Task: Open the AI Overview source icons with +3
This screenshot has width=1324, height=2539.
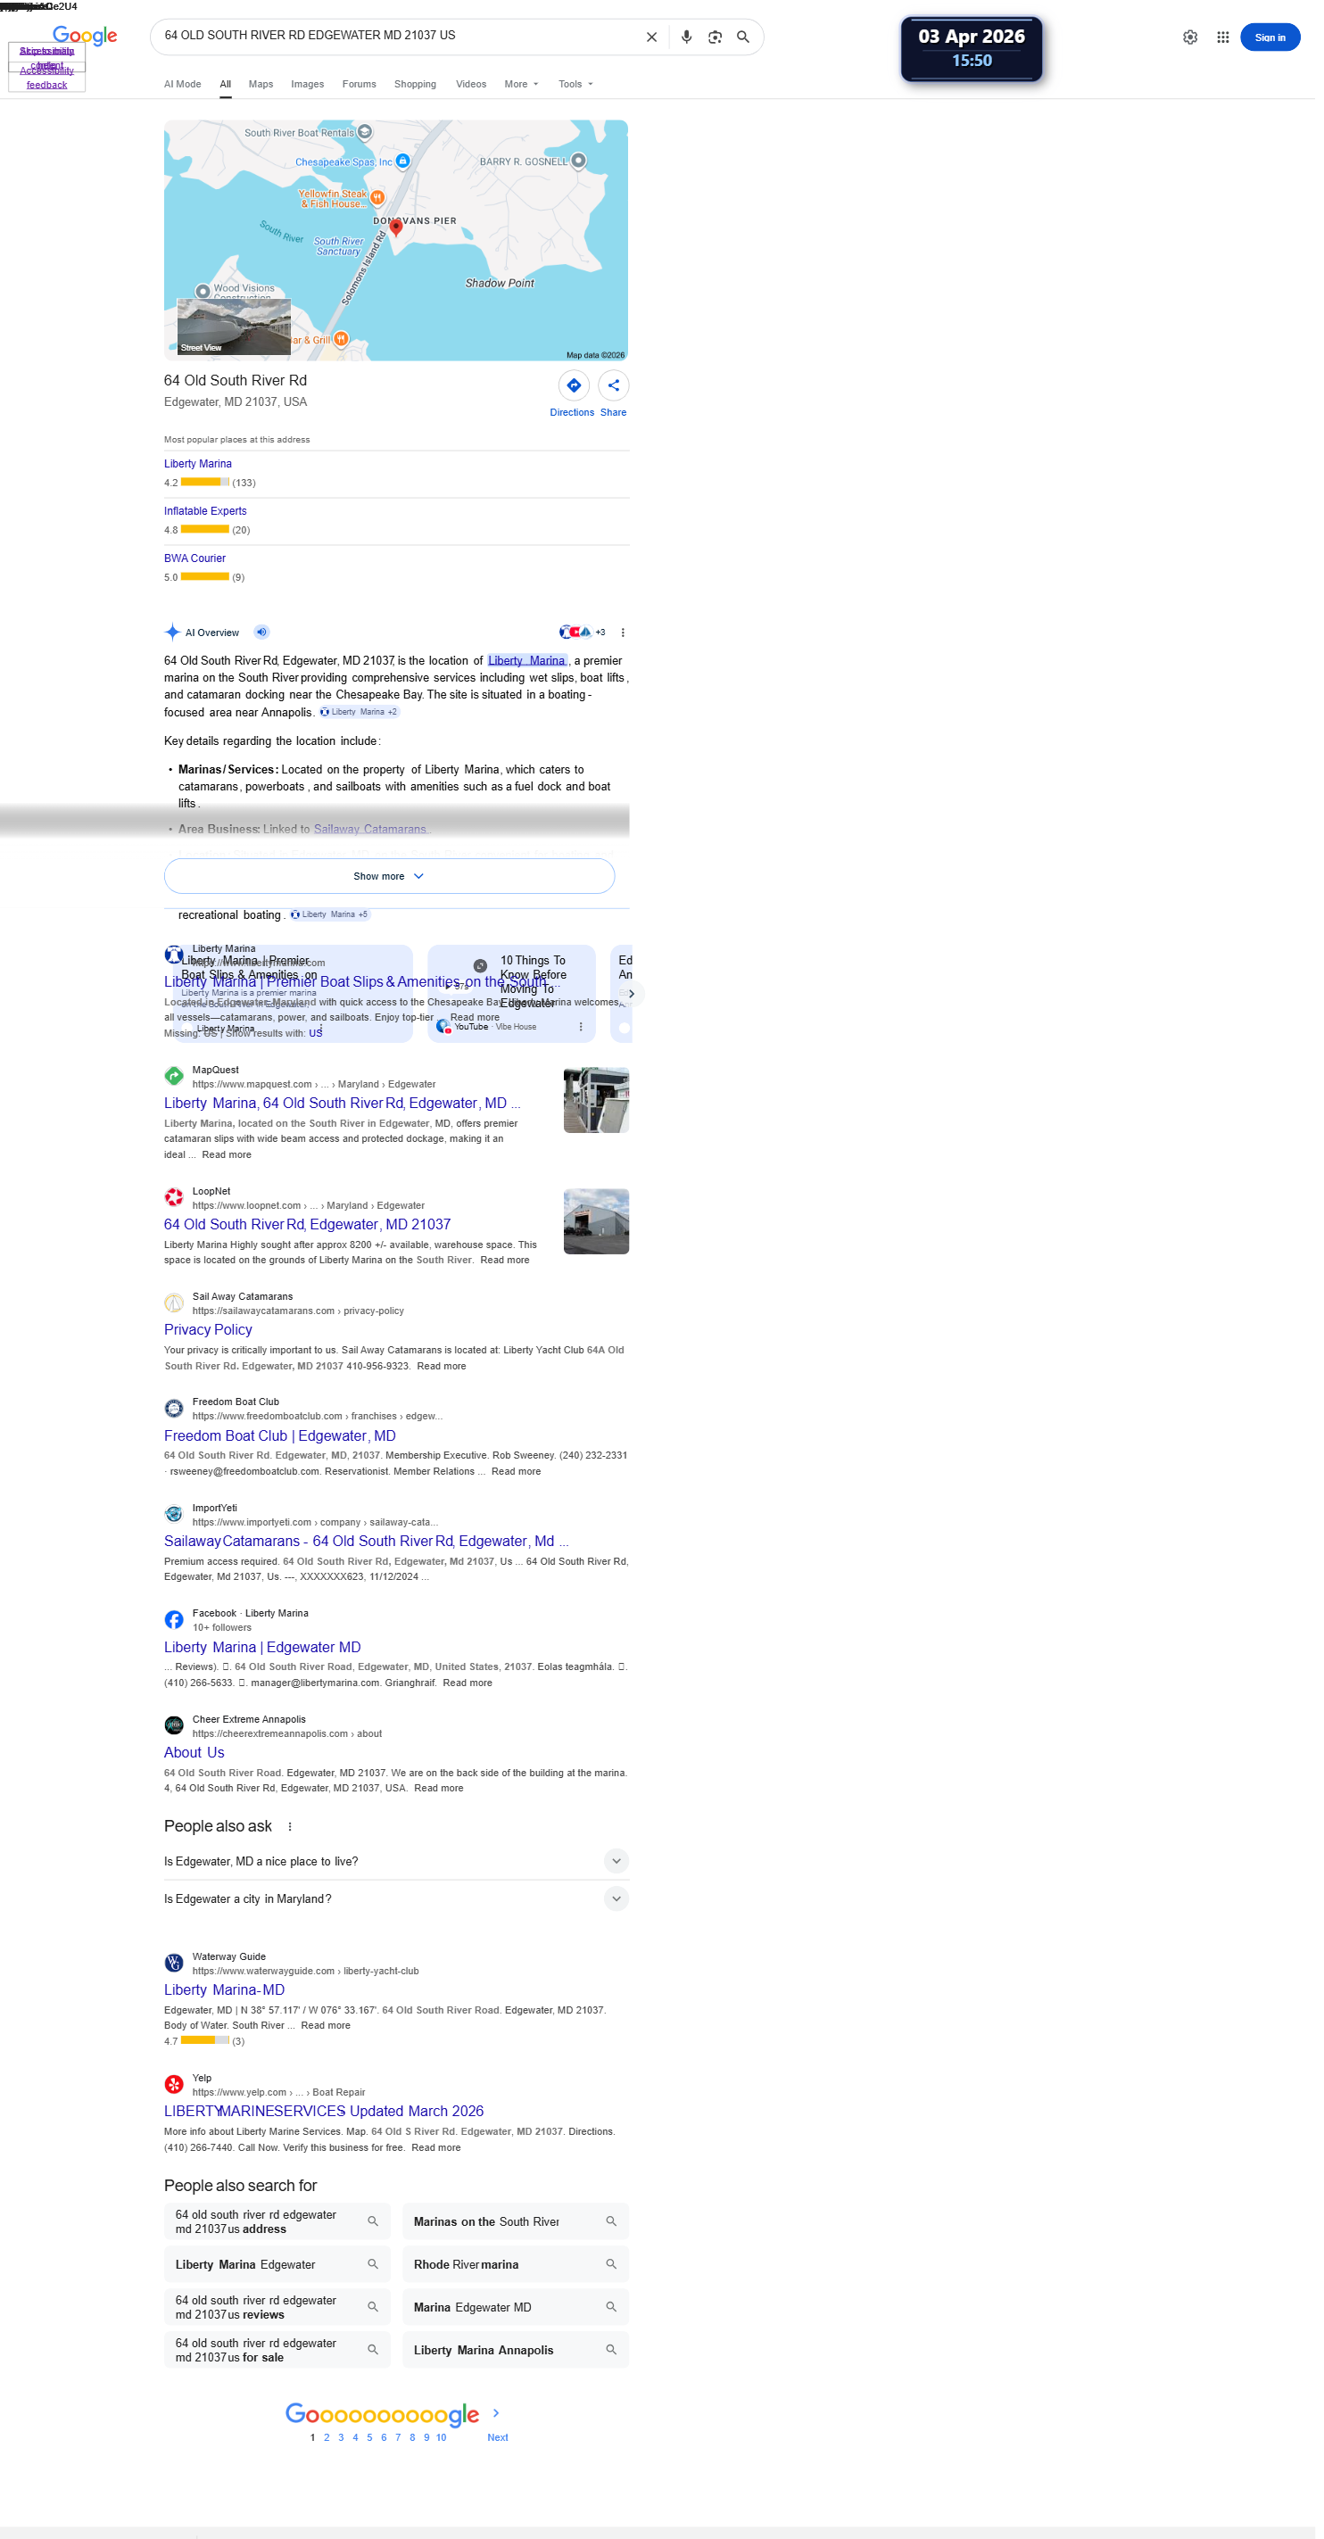Action: (582, 633)
